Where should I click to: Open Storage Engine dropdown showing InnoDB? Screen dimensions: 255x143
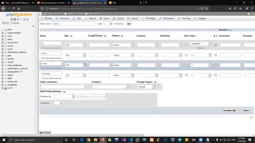coord(146,87)
